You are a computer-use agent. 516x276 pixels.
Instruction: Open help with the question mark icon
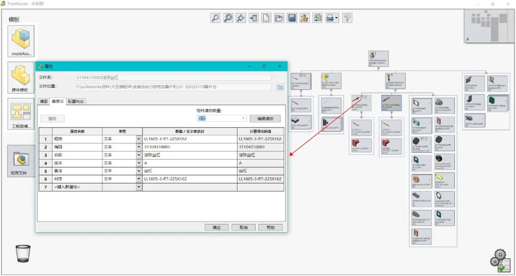pos(347,18)
